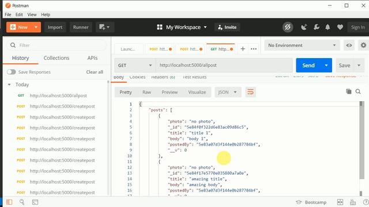Click the Invite button
The image size is (369, 207).
pyautogui.click(x=227, y=27)
